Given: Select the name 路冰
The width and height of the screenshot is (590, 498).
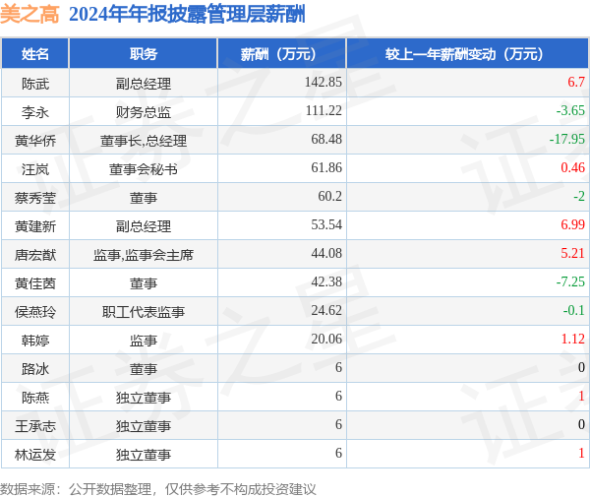Looking at the screenshot, I should point(35,369).
